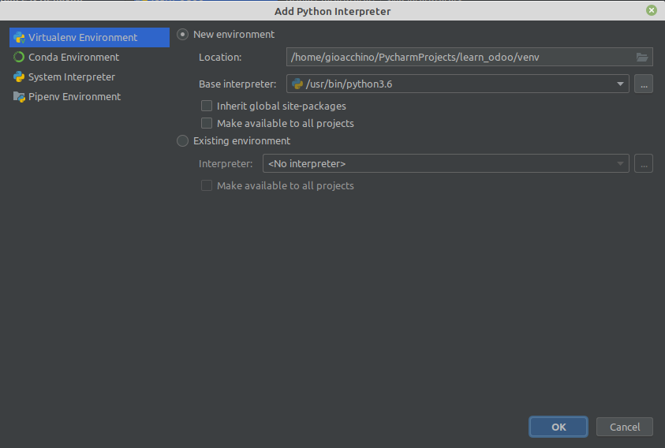The height and width of the screenshot is (448, 665).
Task: Open the <No interpreter> dropdown
Action: point(446,164)
